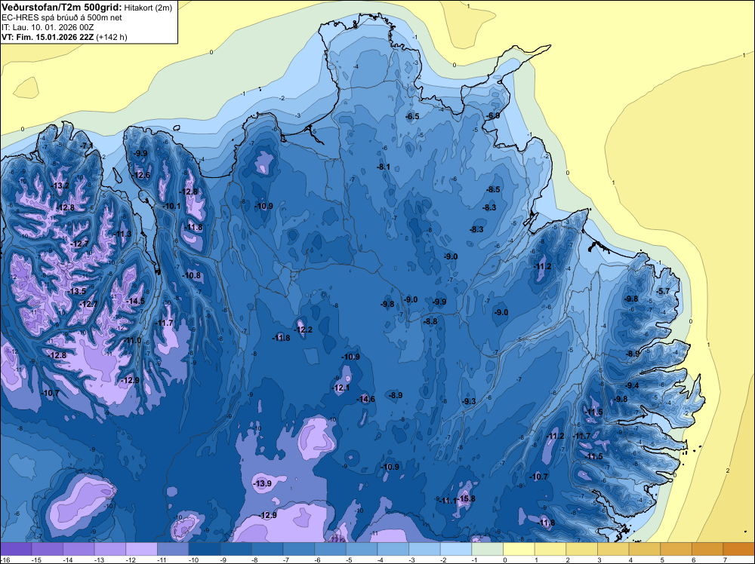Click the forecast lead '(+142 h)'

coord(112,37)
